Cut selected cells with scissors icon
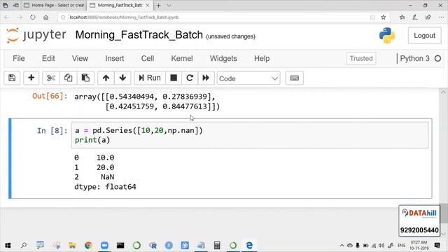 [x=51, y=78]
